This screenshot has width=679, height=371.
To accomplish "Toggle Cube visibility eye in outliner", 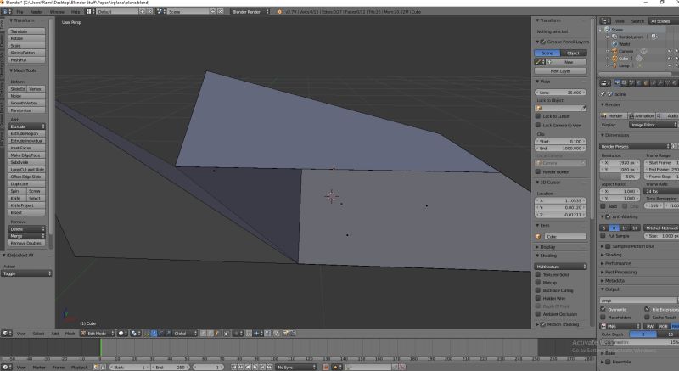I will coord(670,58).
